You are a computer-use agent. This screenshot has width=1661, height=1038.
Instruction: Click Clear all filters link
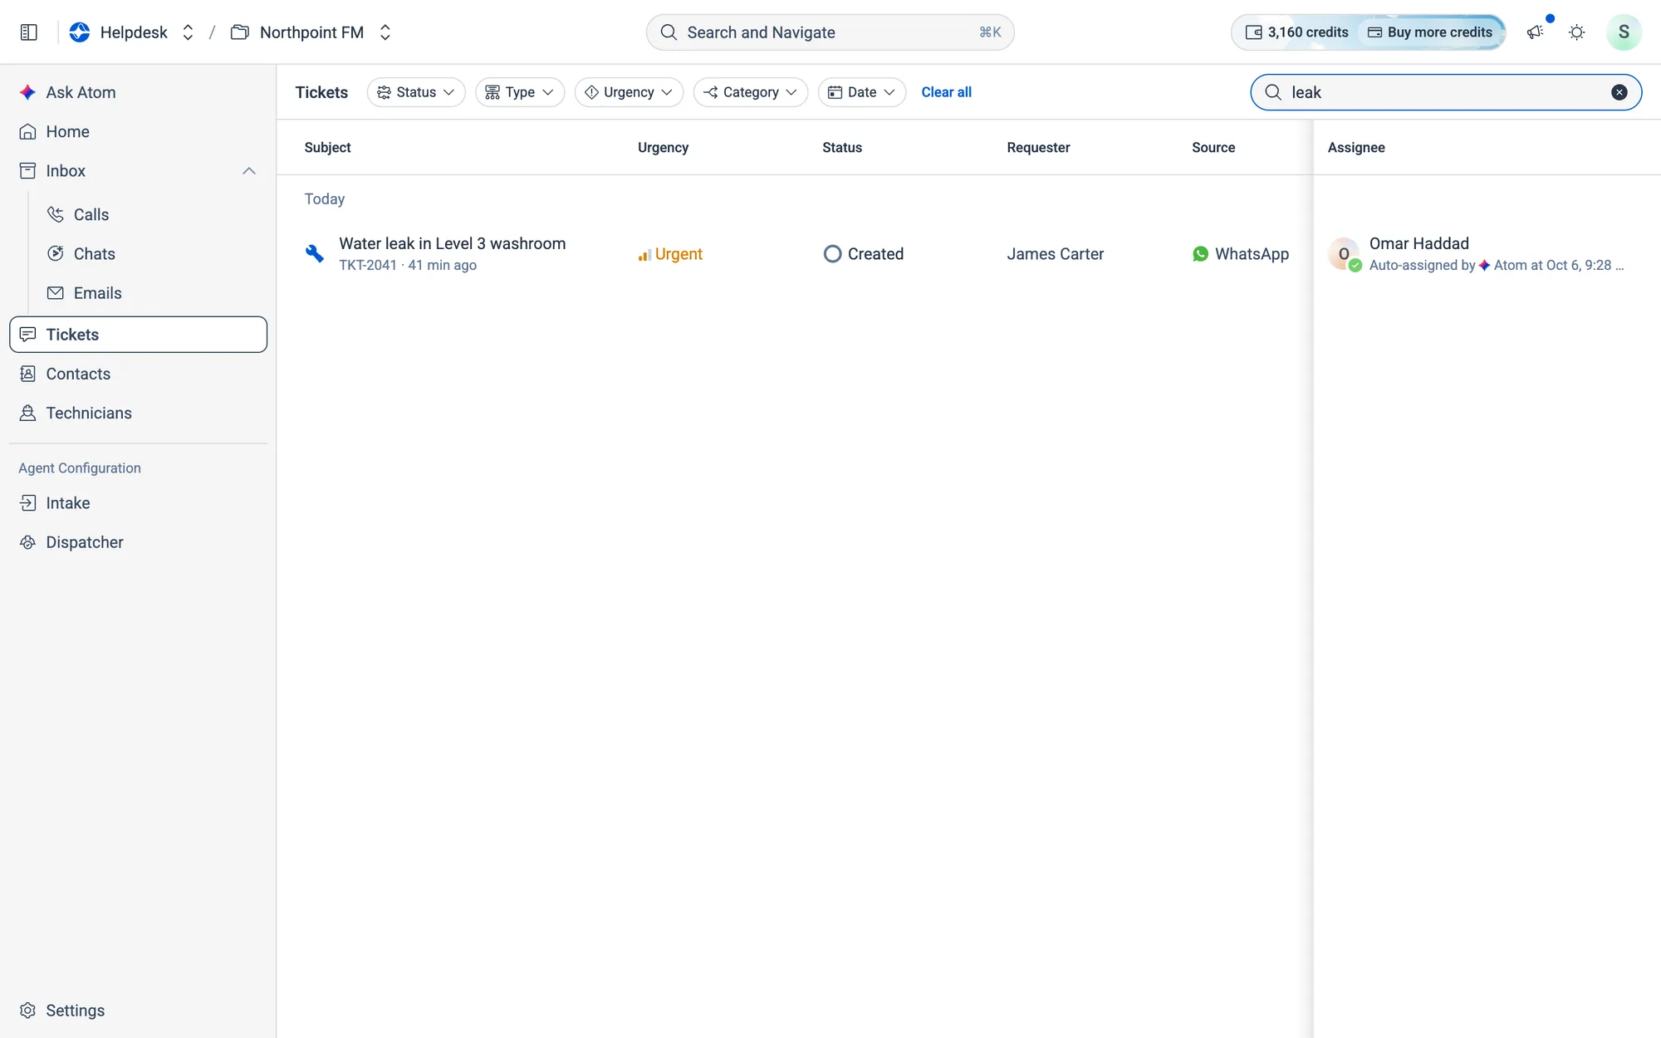coord(946,92)
